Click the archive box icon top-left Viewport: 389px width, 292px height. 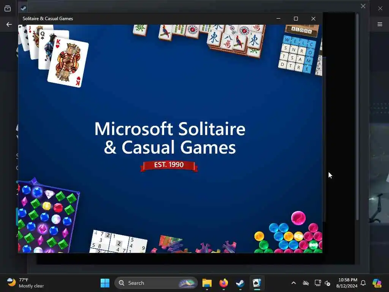(8, 8)
